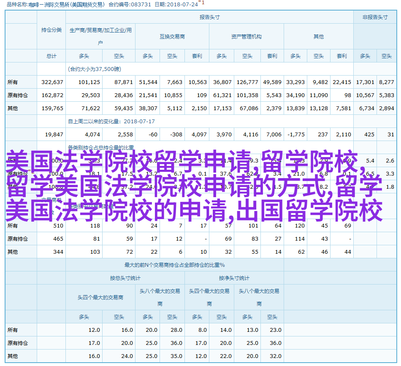
Task: Click the 最大的前N个交易商合占全部持仓的比重% header
Action: tap(174, 265)
